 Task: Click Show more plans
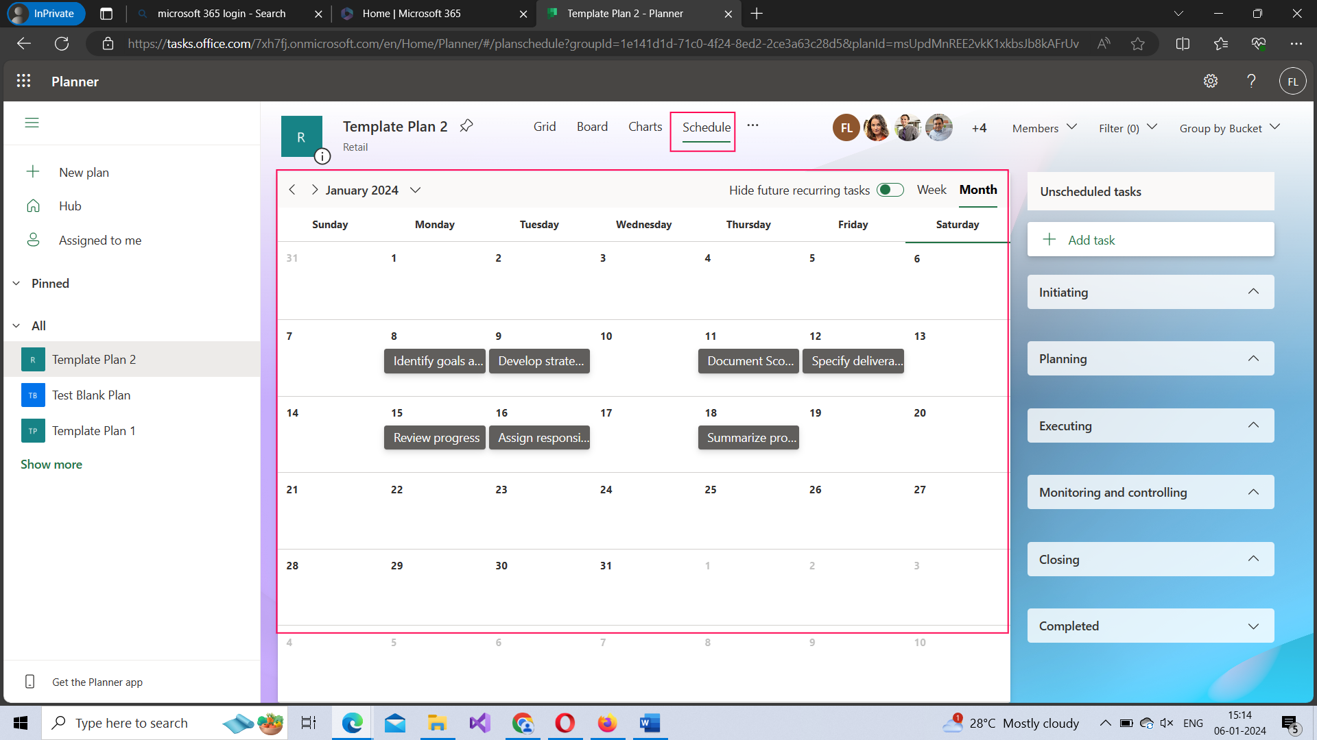51,465
